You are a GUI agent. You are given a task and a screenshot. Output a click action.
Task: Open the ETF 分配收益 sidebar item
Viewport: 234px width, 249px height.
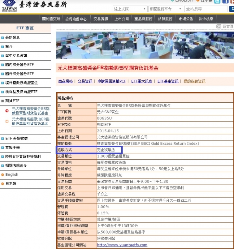(x=17, y=139)
